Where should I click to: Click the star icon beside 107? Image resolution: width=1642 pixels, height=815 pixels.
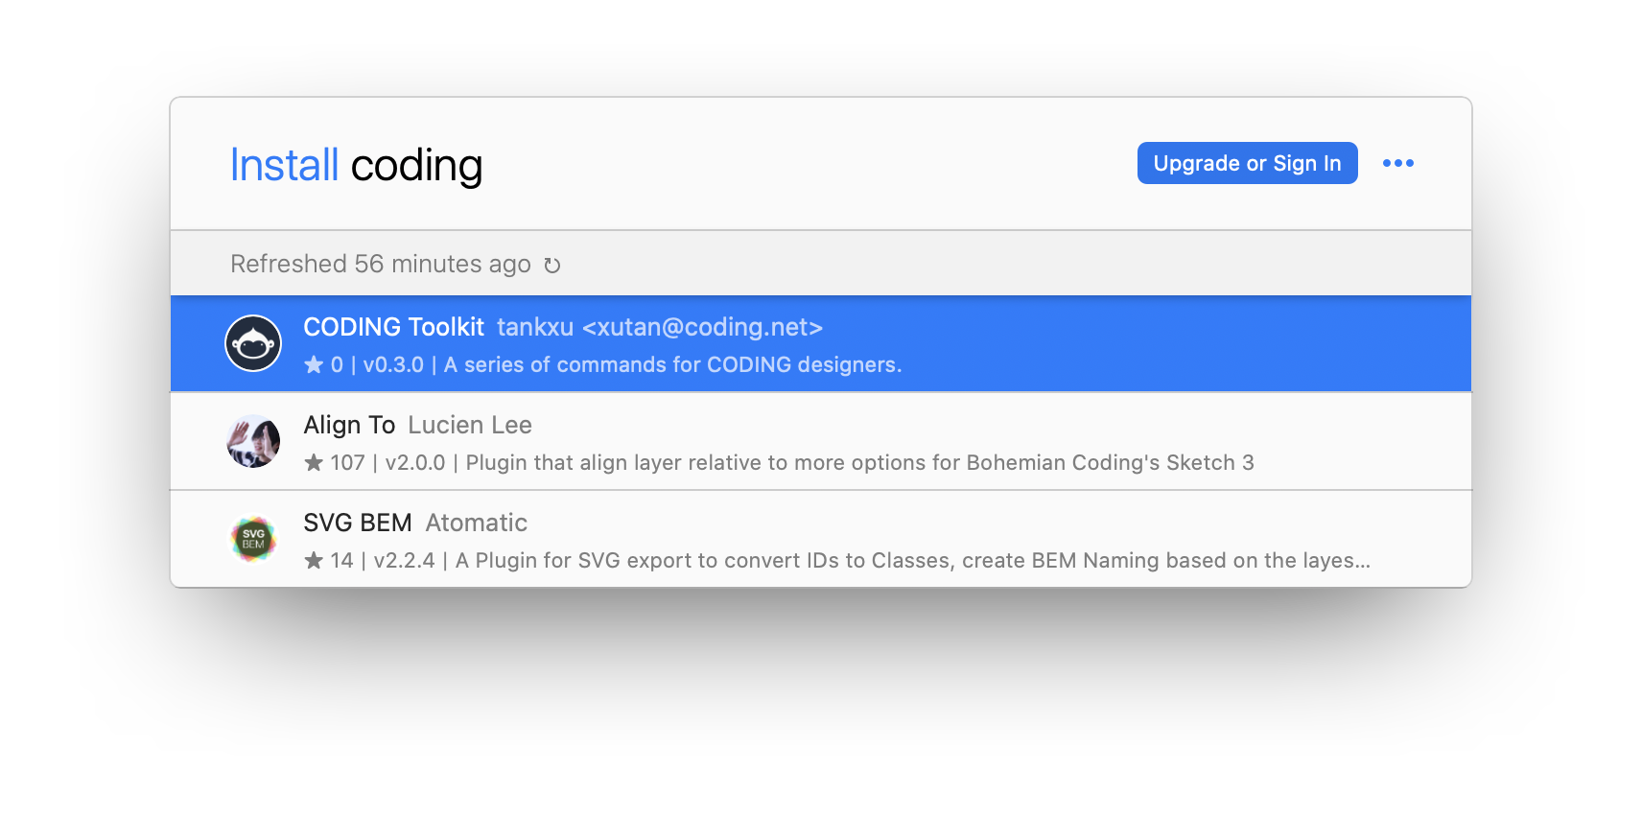(x=314, y=462)
